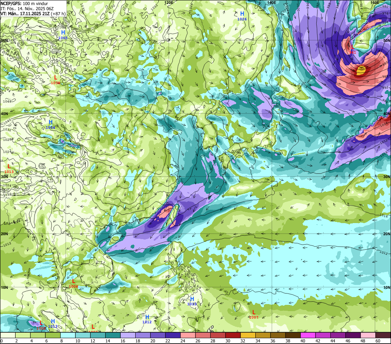
Task: Click the 1048 isobar contour label
Action: [x=7, y=101]
